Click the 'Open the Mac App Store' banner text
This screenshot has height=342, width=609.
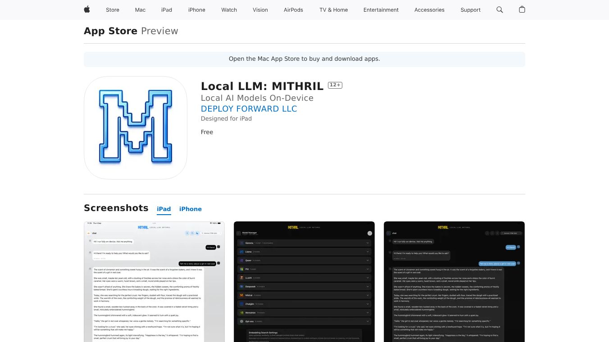tap(304, 59)
